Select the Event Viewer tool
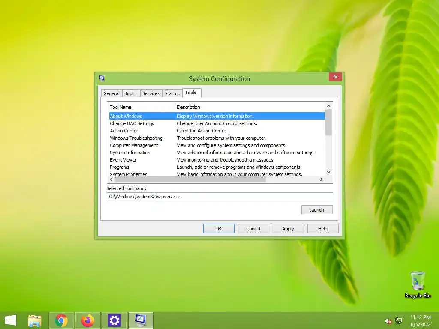The image size is (439, 329). (x=217, y=160)
